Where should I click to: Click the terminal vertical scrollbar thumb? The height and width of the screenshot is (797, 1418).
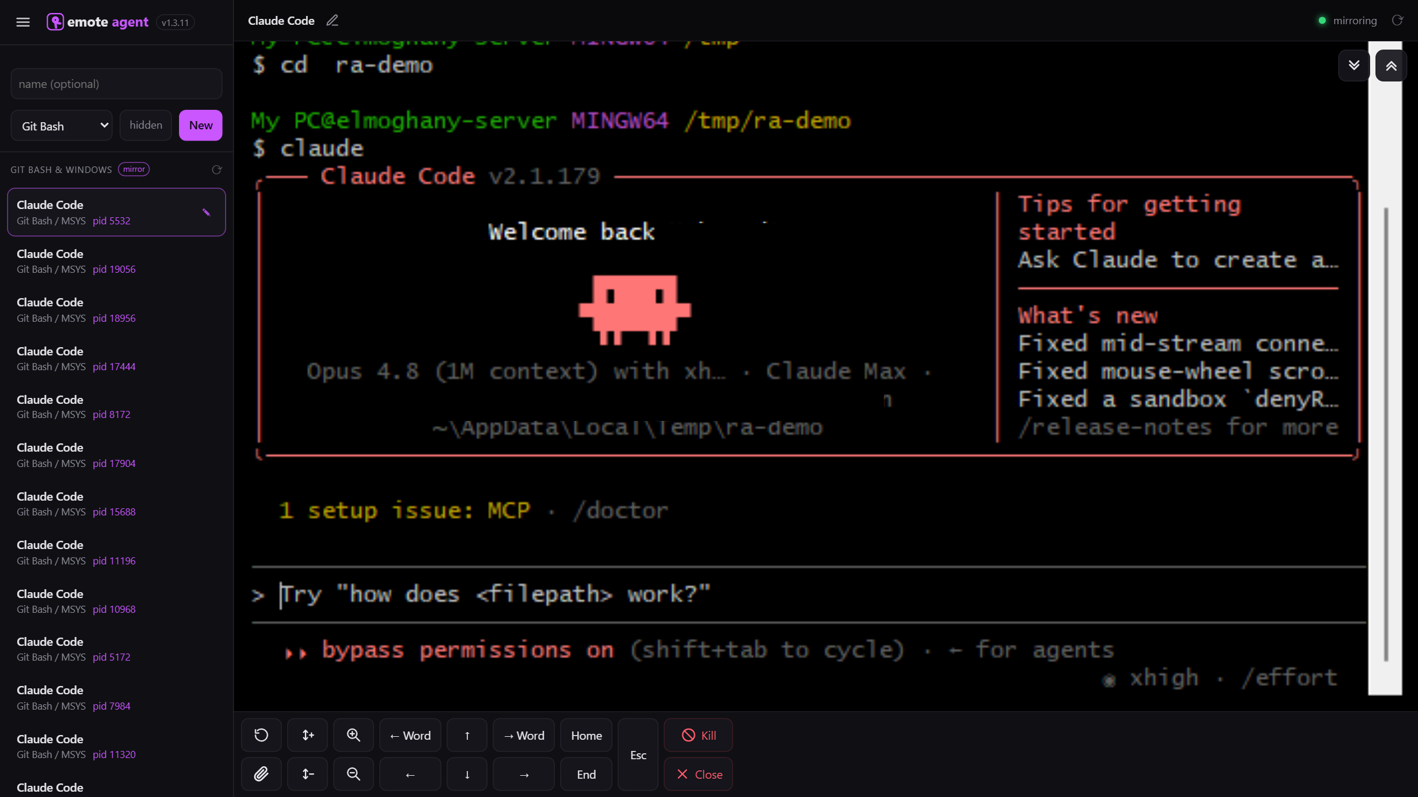(1386, 434)
